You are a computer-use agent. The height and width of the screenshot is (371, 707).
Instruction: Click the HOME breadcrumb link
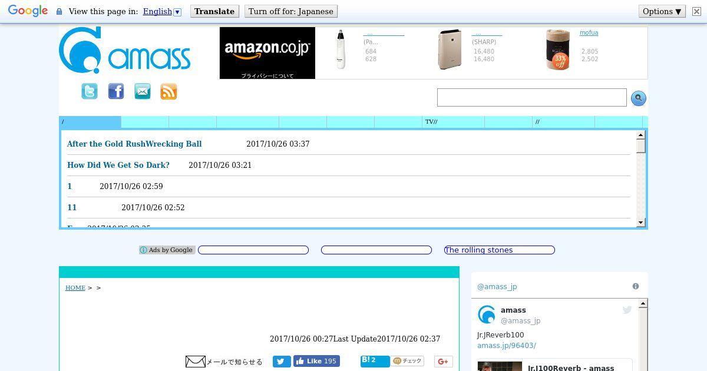tap(75, 287)
